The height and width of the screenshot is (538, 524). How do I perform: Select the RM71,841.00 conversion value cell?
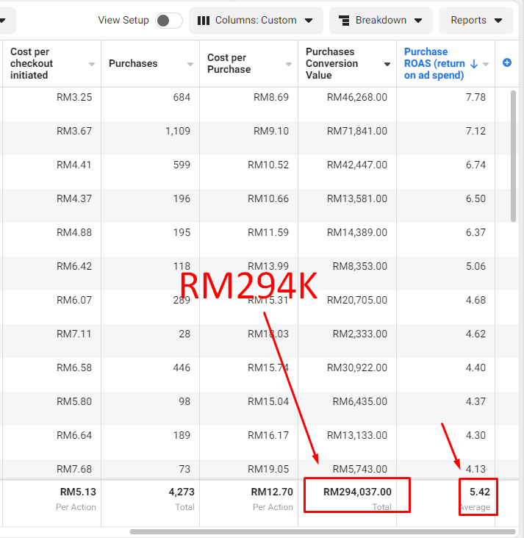[x=357, y=131]
